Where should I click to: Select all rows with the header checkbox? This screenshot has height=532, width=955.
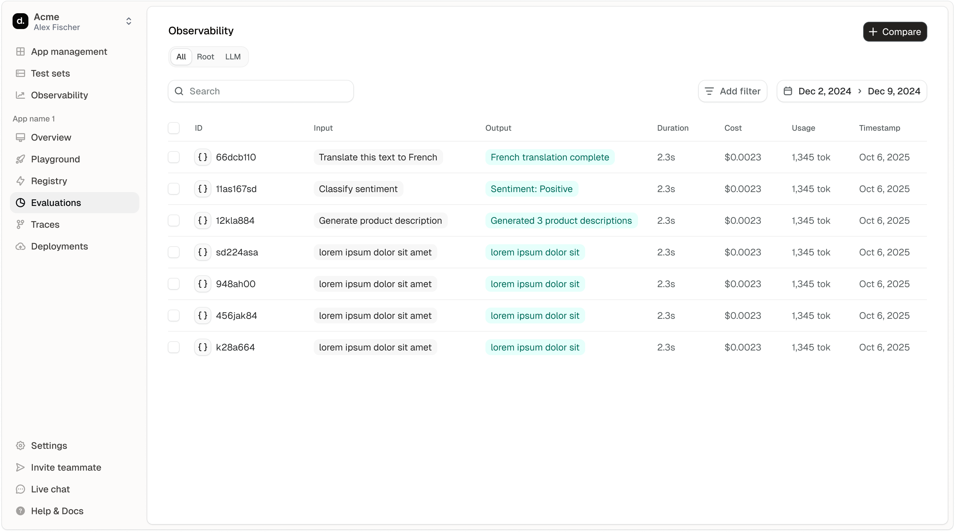point(174,128)
